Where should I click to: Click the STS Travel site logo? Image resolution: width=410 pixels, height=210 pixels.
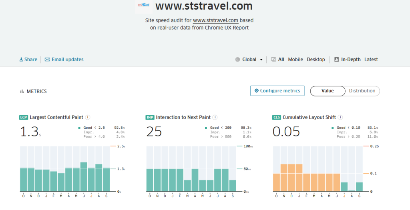(143, 6)
